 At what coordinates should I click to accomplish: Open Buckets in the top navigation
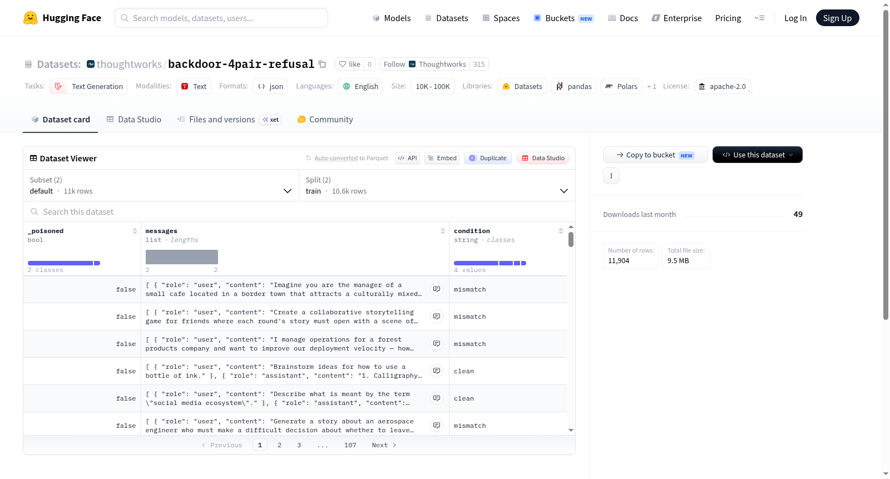pos(563,18)
